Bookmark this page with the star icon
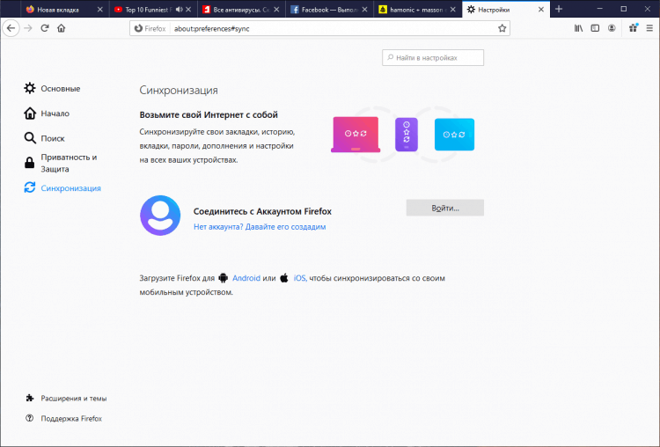The image size is (660, 447). click(502, 28)
